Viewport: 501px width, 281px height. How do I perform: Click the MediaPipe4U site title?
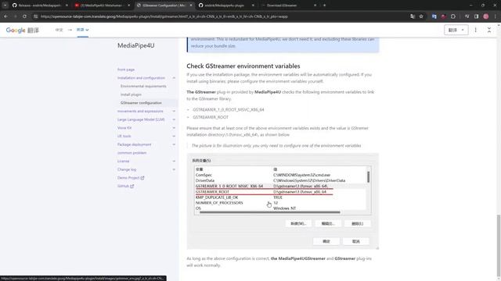point(135,45)
